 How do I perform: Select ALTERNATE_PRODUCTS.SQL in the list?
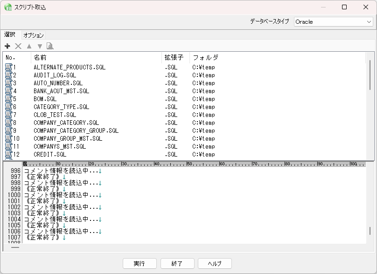70,67
